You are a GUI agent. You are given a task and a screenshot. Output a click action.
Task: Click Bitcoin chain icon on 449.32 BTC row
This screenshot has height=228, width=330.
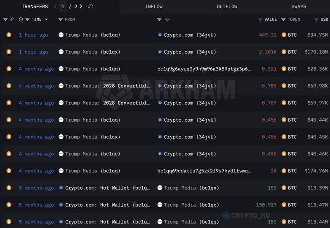click(x=9, y=35)
